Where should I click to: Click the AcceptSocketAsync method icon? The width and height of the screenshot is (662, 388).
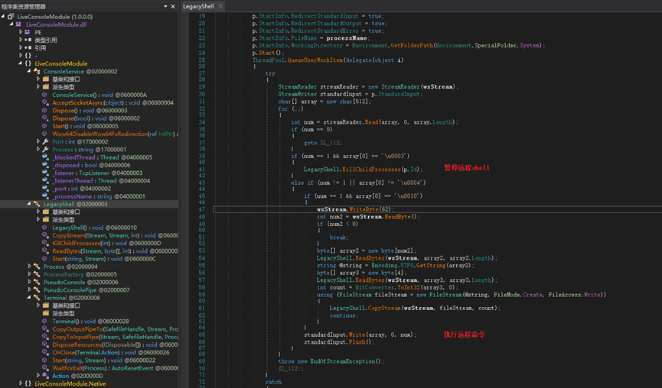(45, 102)
